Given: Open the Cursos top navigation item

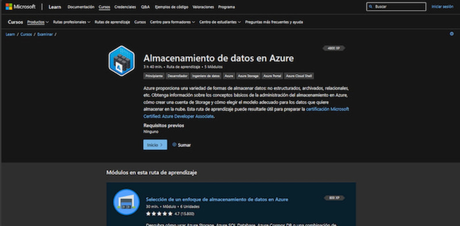Looking at the screenshot, I should click(104, 7).
